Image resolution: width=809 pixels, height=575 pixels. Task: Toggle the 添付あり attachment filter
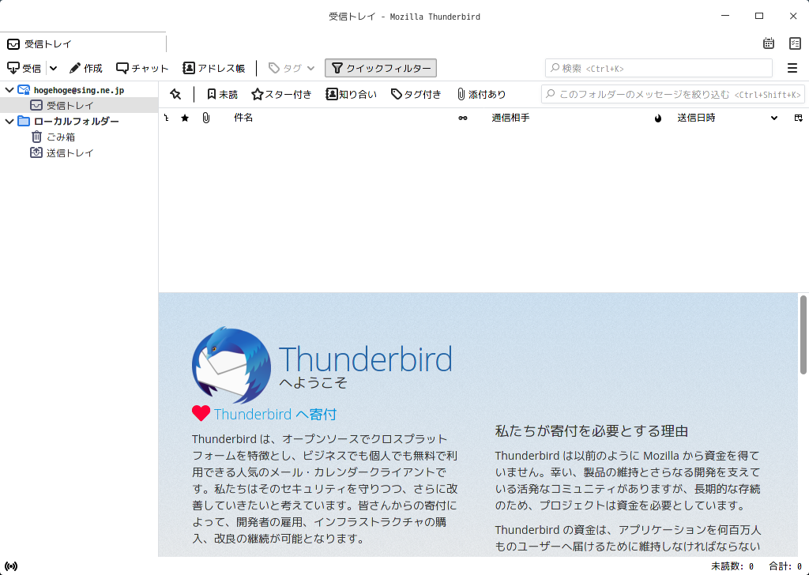481,94
